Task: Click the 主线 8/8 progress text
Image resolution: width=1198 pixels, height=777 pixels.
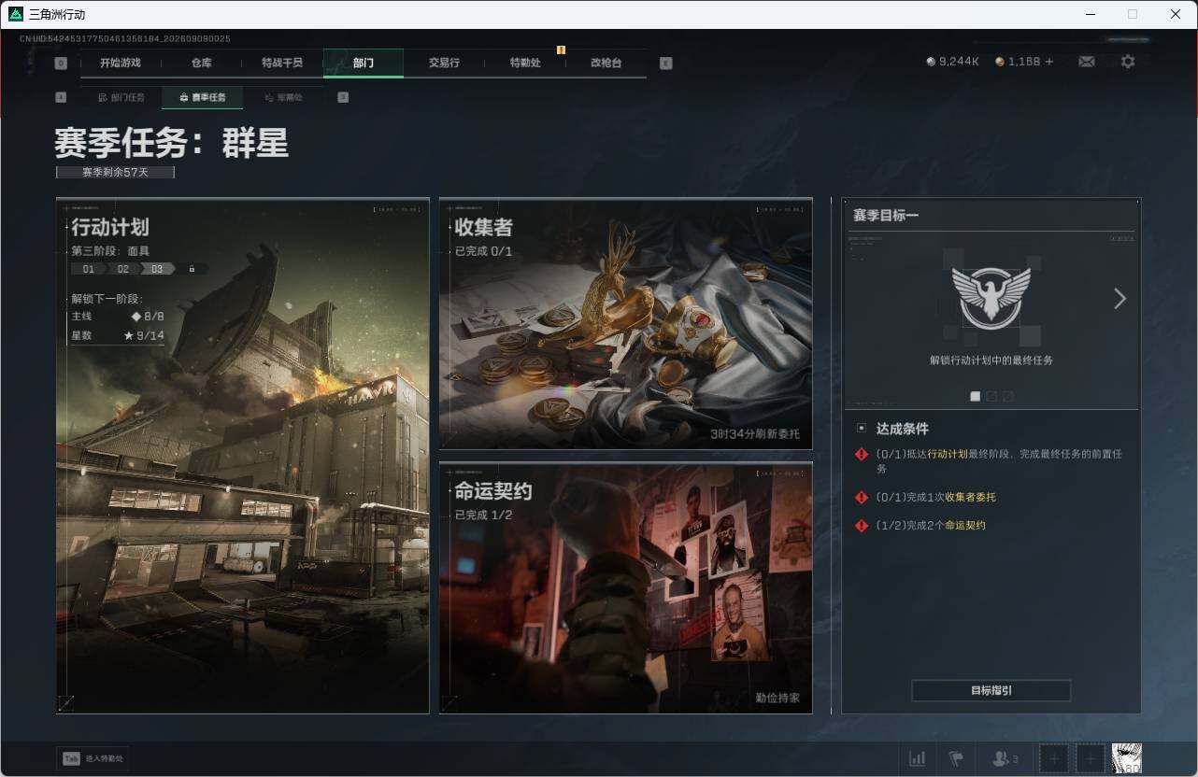Action: (118, 317)
